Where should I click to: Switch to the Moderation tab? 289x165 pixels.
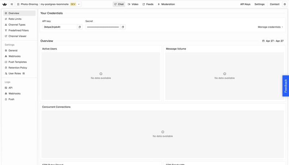point(166,4)
